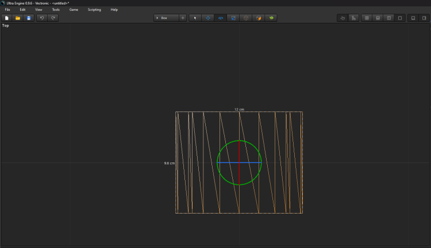Toggle the right side panel visibility

[424, 18]
